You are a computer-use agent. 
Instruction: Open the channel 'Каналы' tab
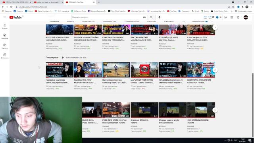tap(151, 21)
